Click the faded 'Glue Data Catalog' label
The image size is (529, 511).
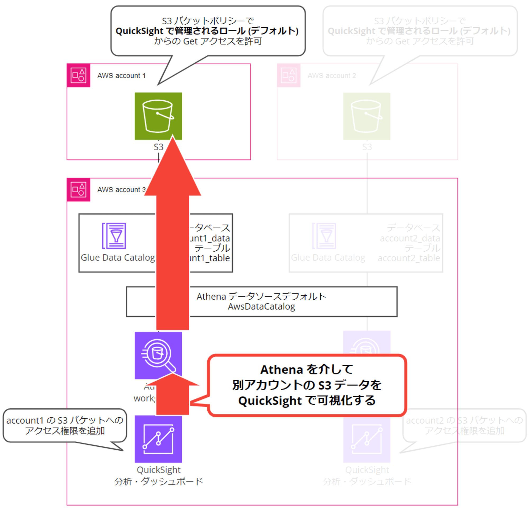(328, 258)
